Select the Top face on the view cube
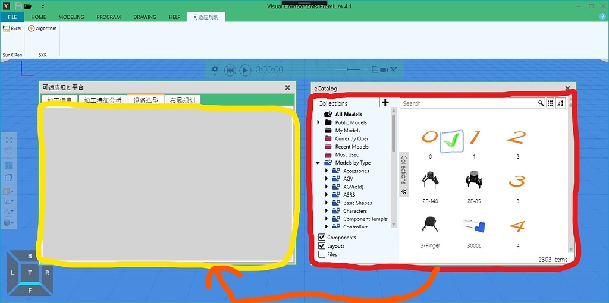The image size is (609, 303). [30, 273]
